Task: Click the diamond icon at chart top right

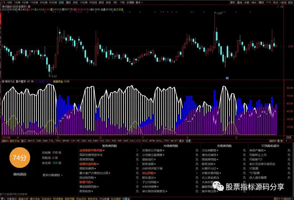Action: coord(278,7)
